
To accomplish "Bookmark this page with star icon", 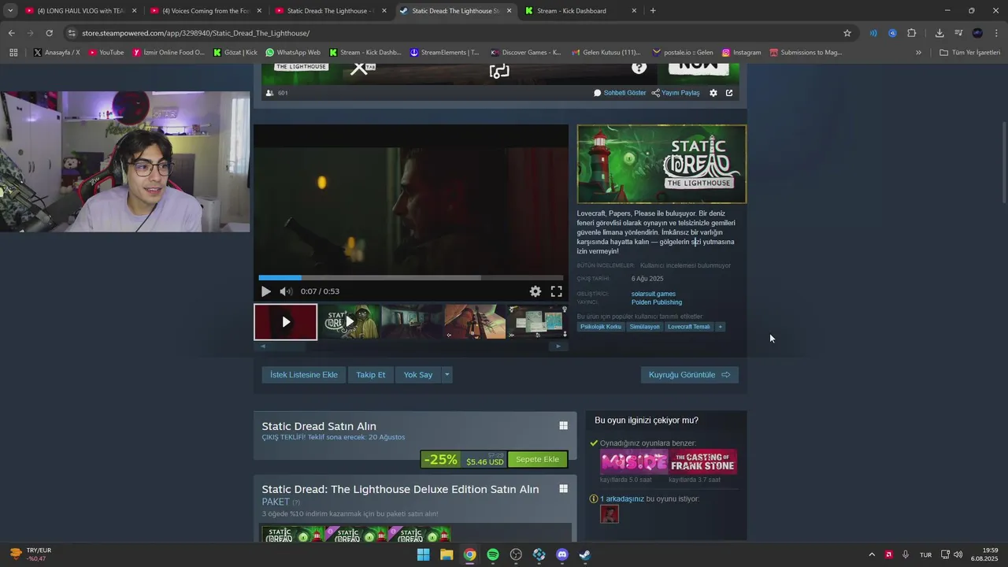I will tap(847, 33).
